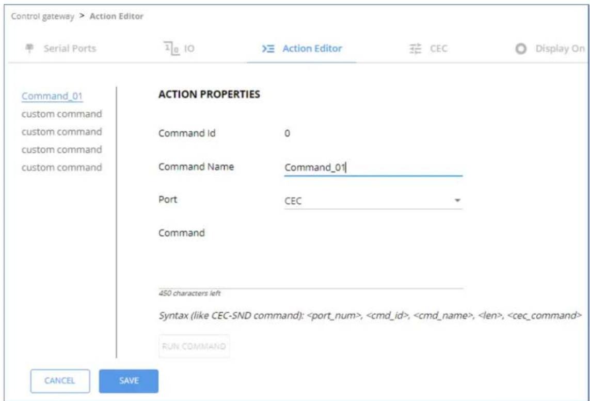The width and height of the screenshot is (590, 401).
Task: Click the Command Id value 0
Action: click(x=287, y=133)
